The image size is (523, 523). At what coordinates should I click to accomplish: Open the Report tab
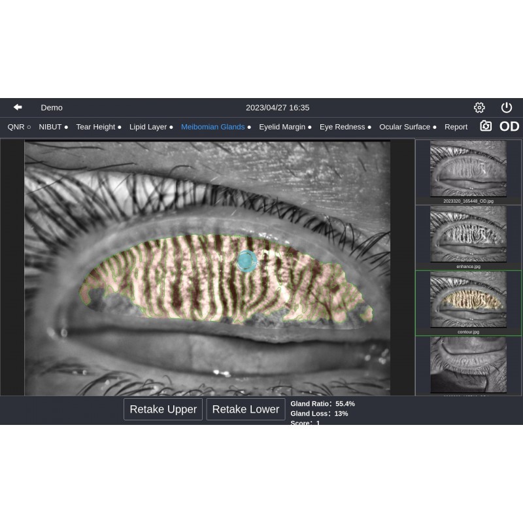(x=456, y=127)
